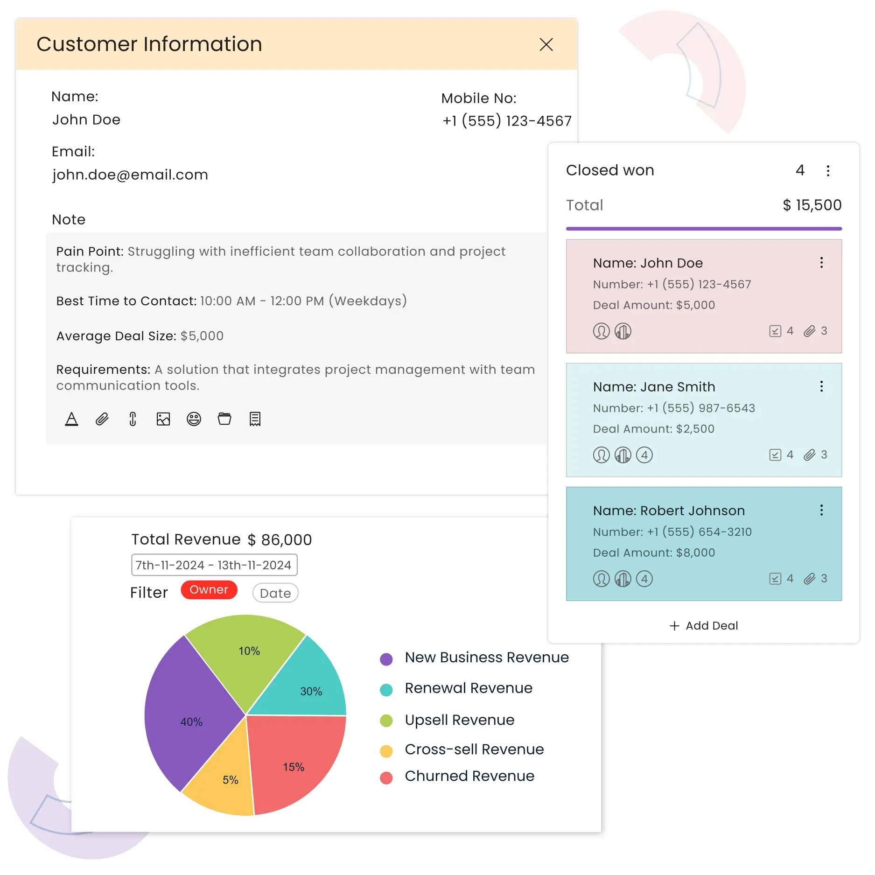Click the Name: Robert Johnson card title
Image resolution: width=875 pixels, height=875 pixels.
click(x=669, y=510)
